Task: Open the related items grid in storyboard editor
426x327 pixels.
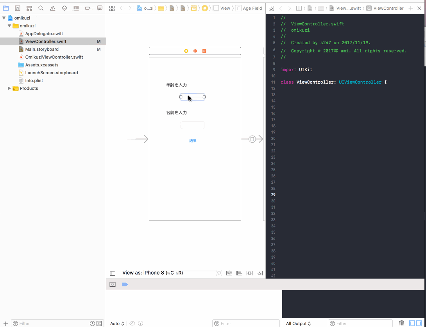Action: click(x=112, y=9)
